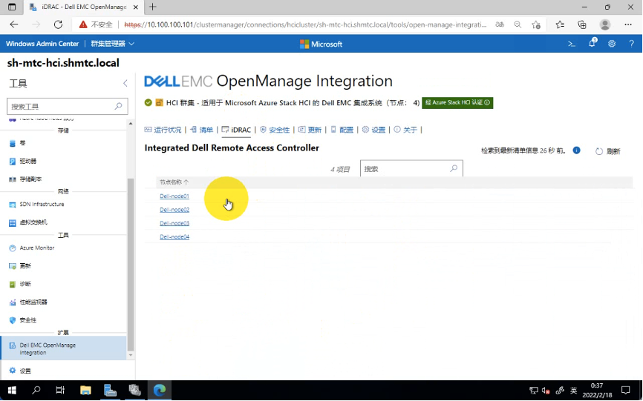643x401 pixels.
Task: Click search magnifier in node search box
Action: coord(454,168)
